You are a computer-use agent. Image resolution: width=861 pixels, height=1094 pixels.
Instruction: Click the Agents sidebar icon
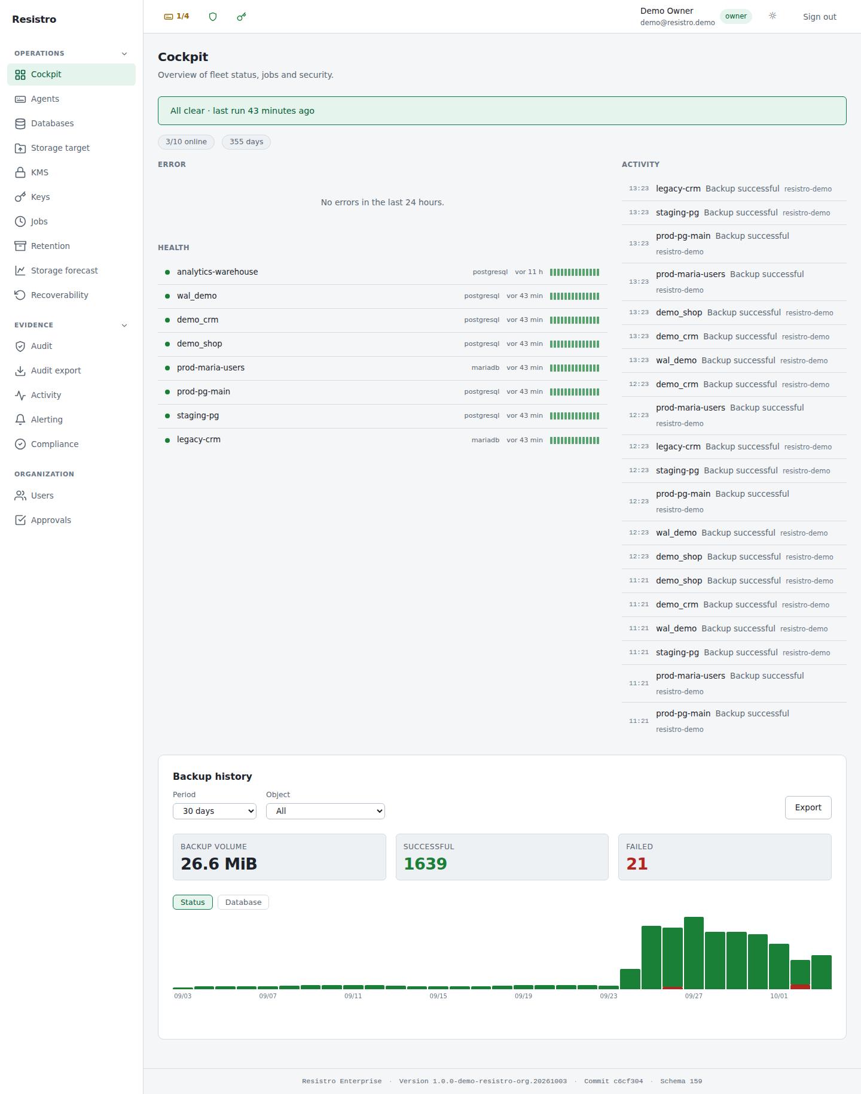click(20, 99)
